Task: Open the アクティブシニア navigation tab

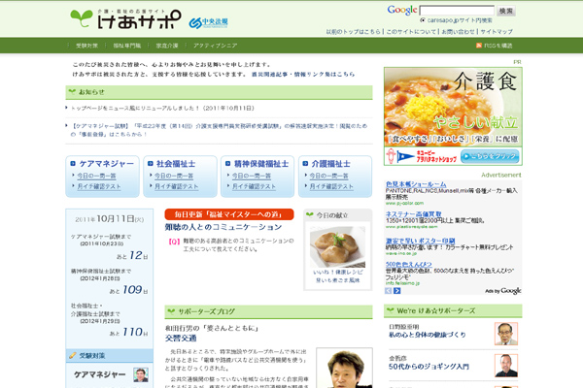Action: coord(214,46)
